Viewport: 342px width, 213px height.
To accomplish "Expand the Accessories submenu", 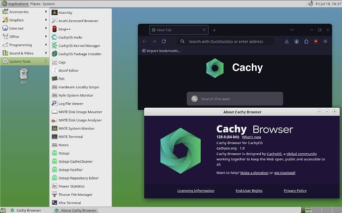I will pos(25,12).
